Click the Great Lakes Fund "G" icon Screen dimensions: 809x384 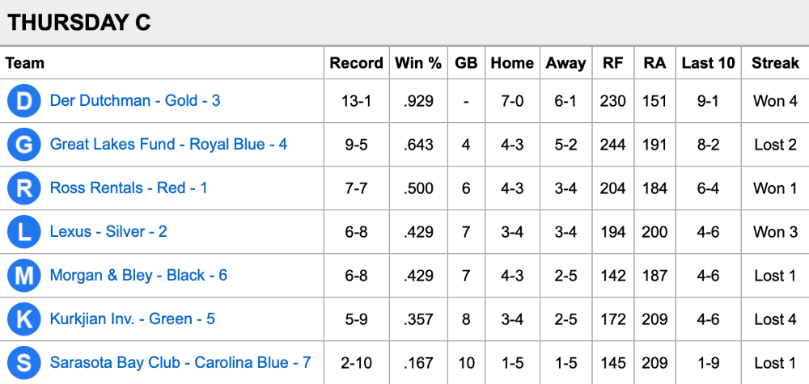[x=24, y=145]
